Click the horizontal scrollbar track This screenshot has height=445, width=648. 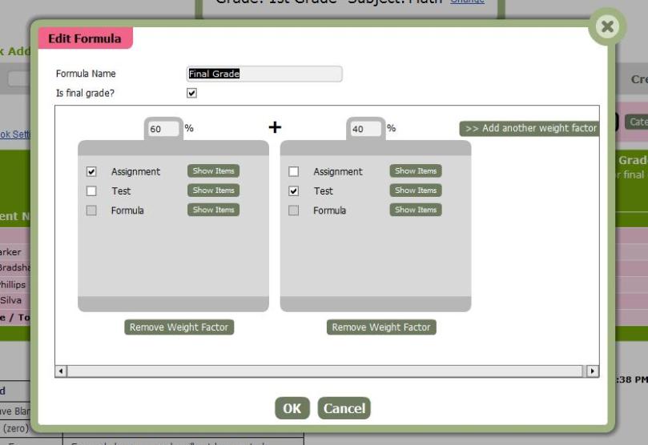point(327,371)
